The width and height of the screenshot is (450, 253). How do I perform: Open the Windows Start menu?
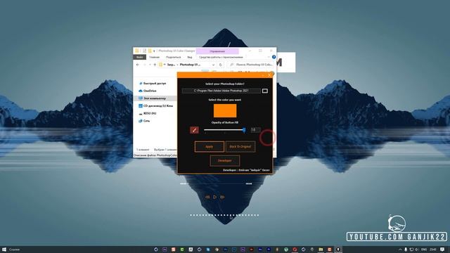(4, 249)
